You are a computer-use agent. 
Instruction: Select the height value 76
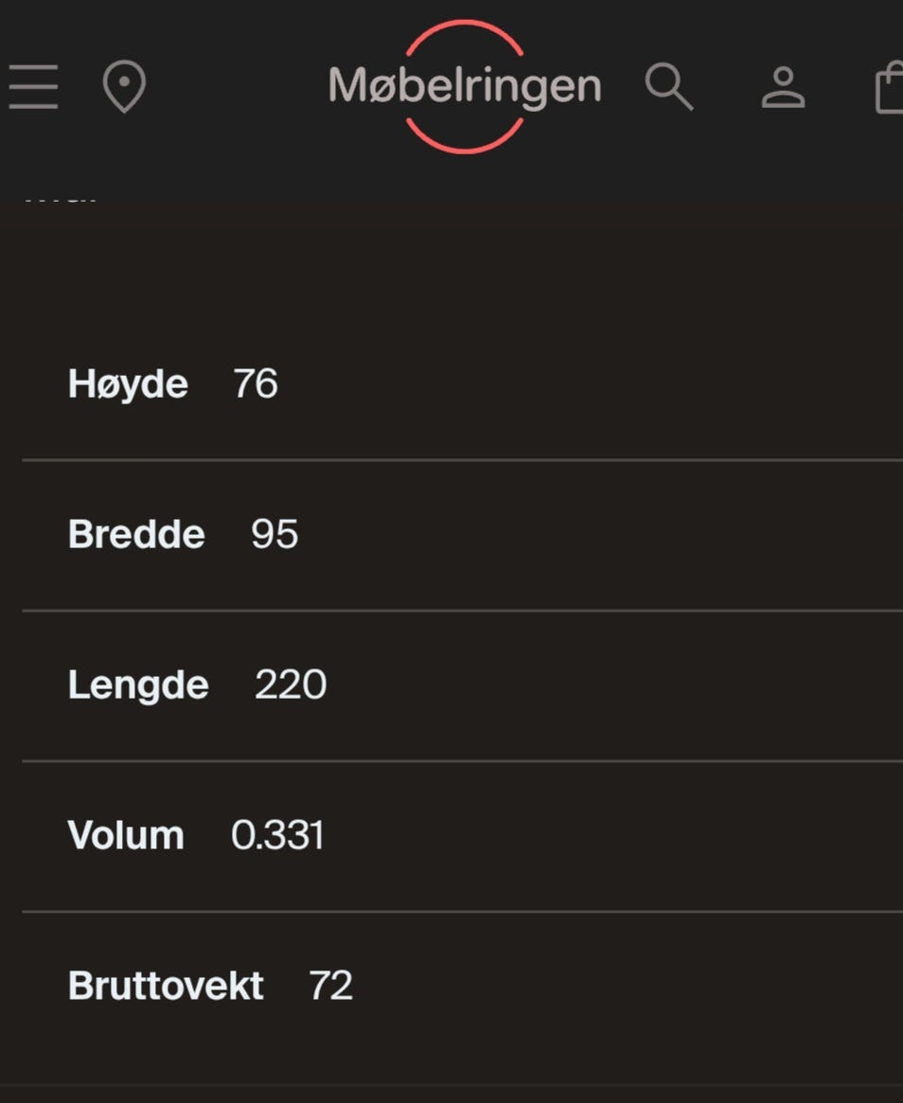(x=256, y=383)
